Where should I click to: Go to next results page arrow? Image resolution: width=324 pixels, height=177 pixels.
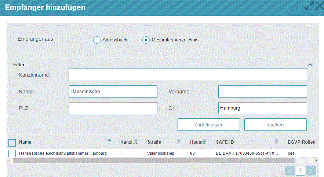click(311, 170)
